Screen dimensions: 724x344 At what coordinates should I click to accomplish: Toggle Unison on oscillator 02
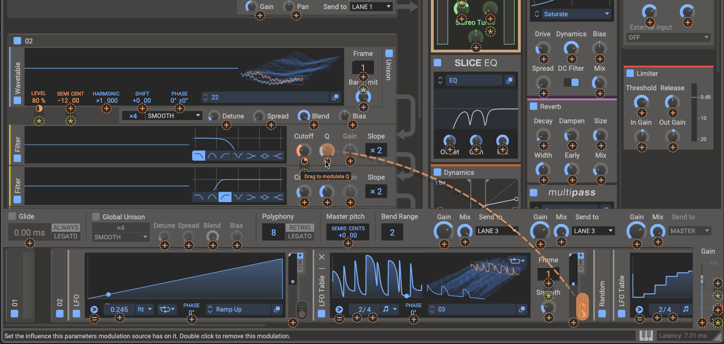[x=389, y=54]
